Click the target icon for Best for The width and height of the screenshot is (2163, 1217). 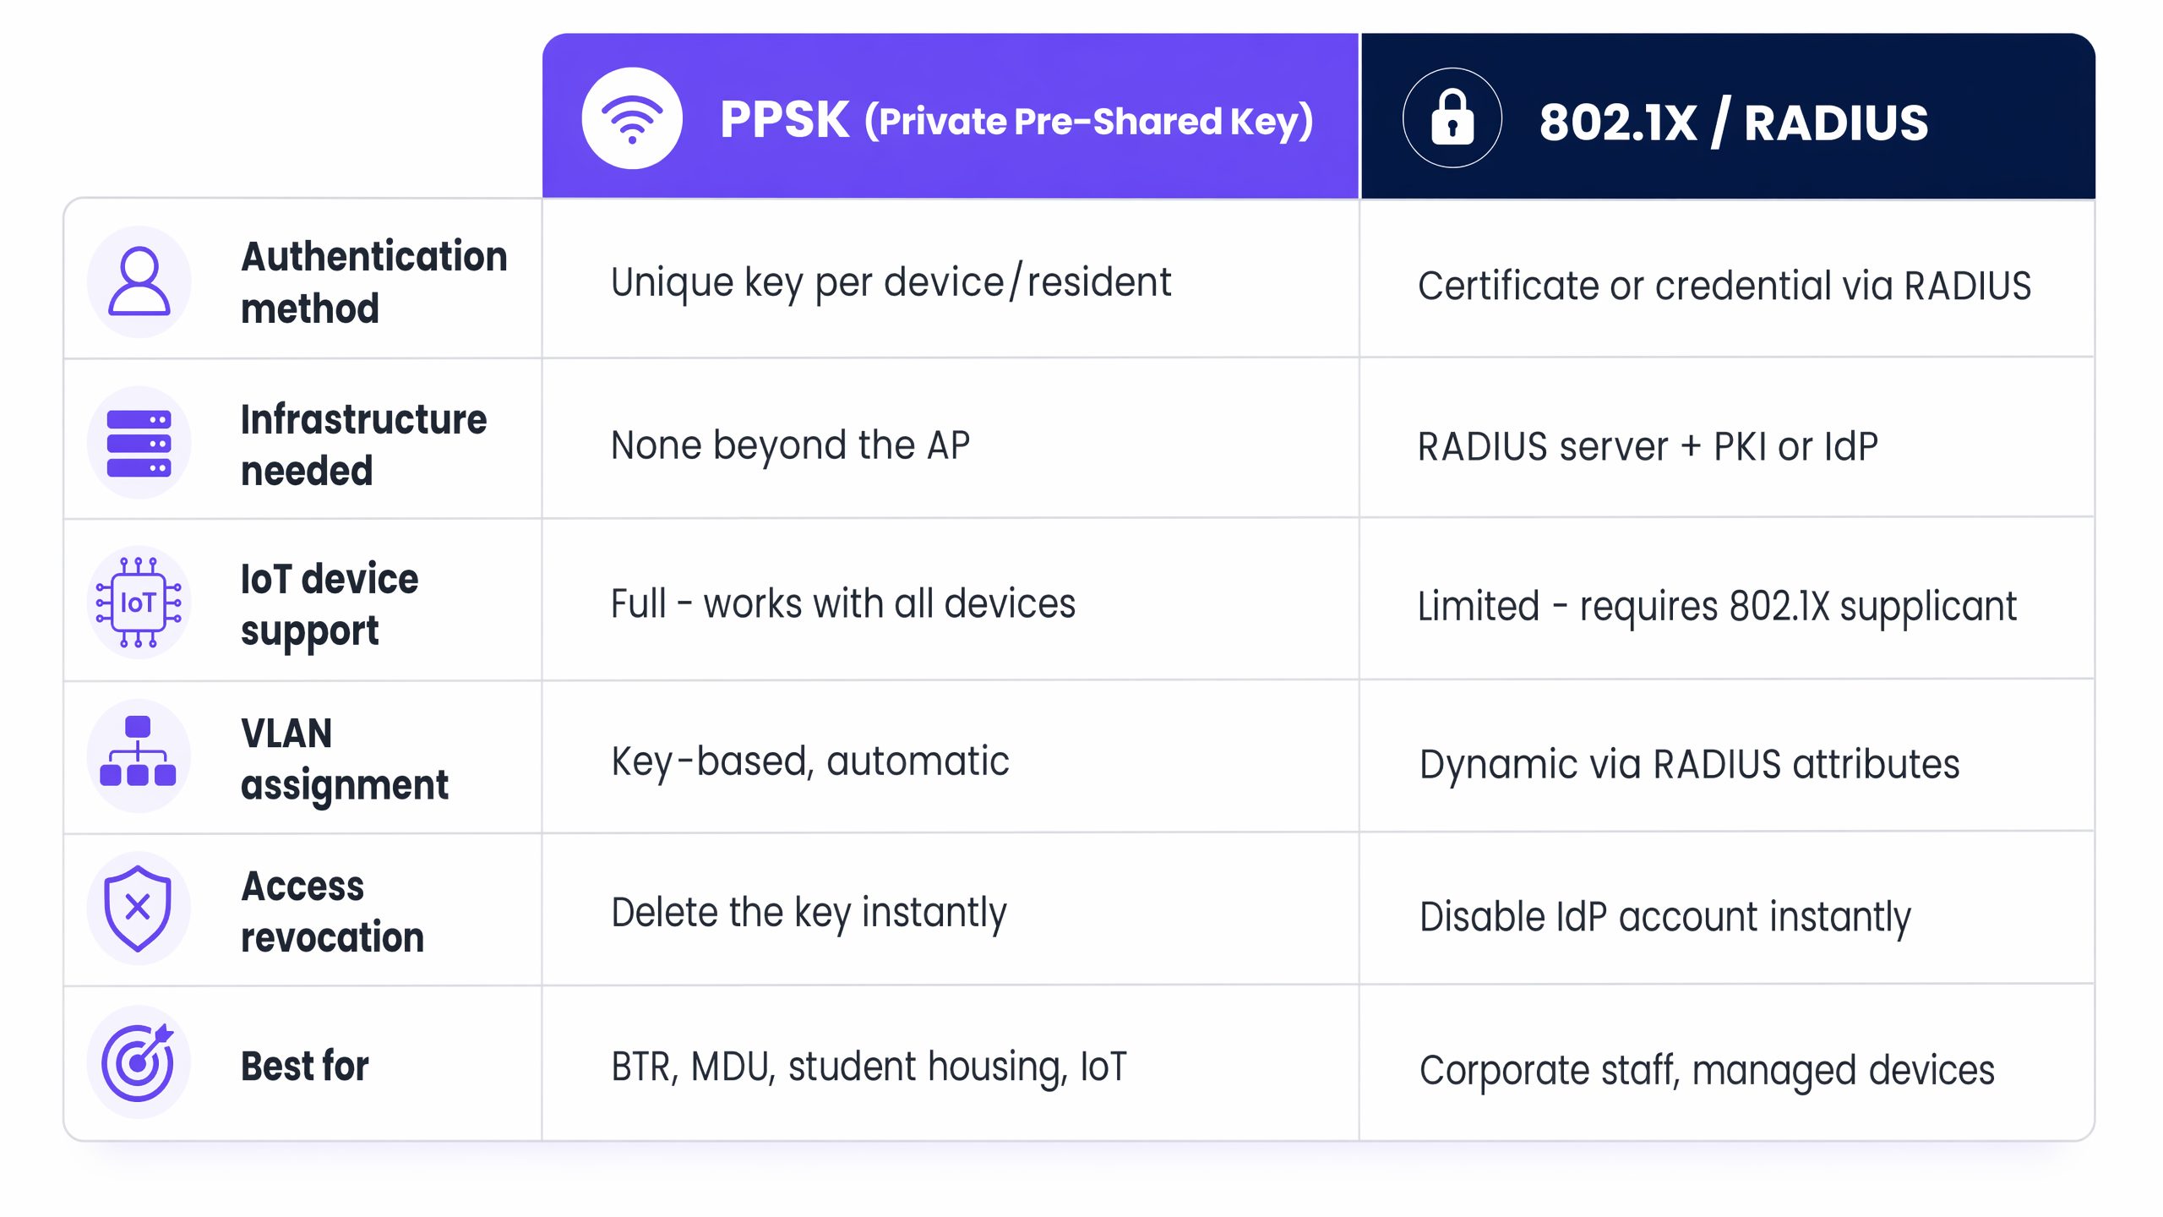139,1062
